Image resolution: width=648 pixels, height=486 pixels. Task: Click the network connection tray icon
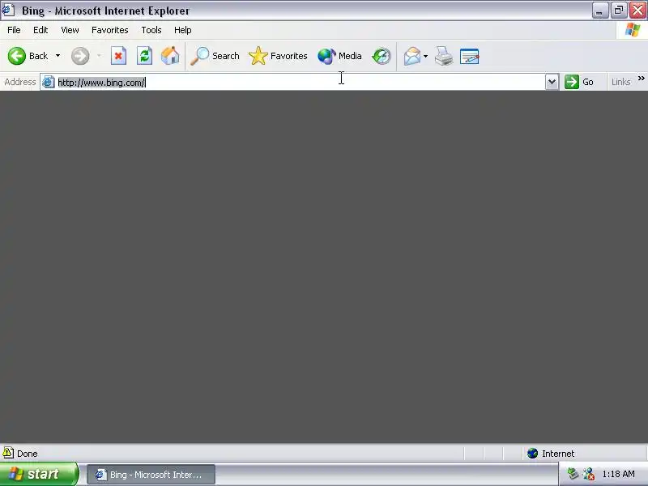tap(589, 474)
